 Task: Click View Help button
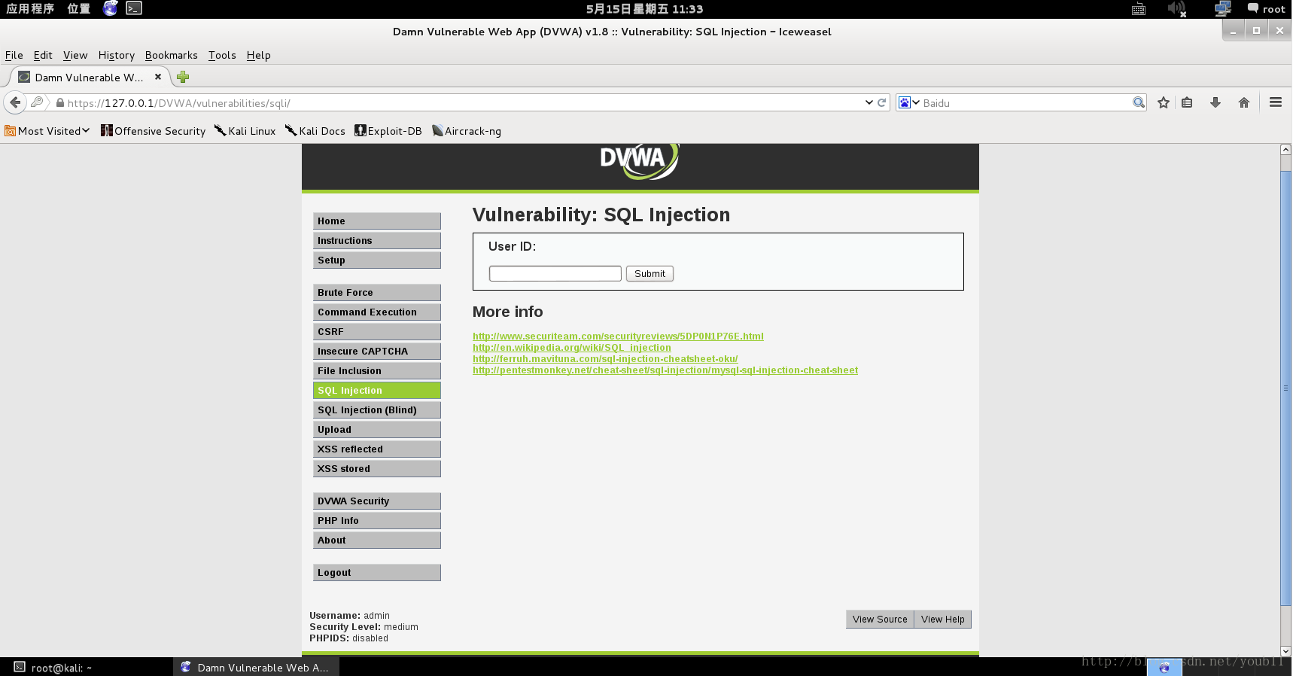942,620
